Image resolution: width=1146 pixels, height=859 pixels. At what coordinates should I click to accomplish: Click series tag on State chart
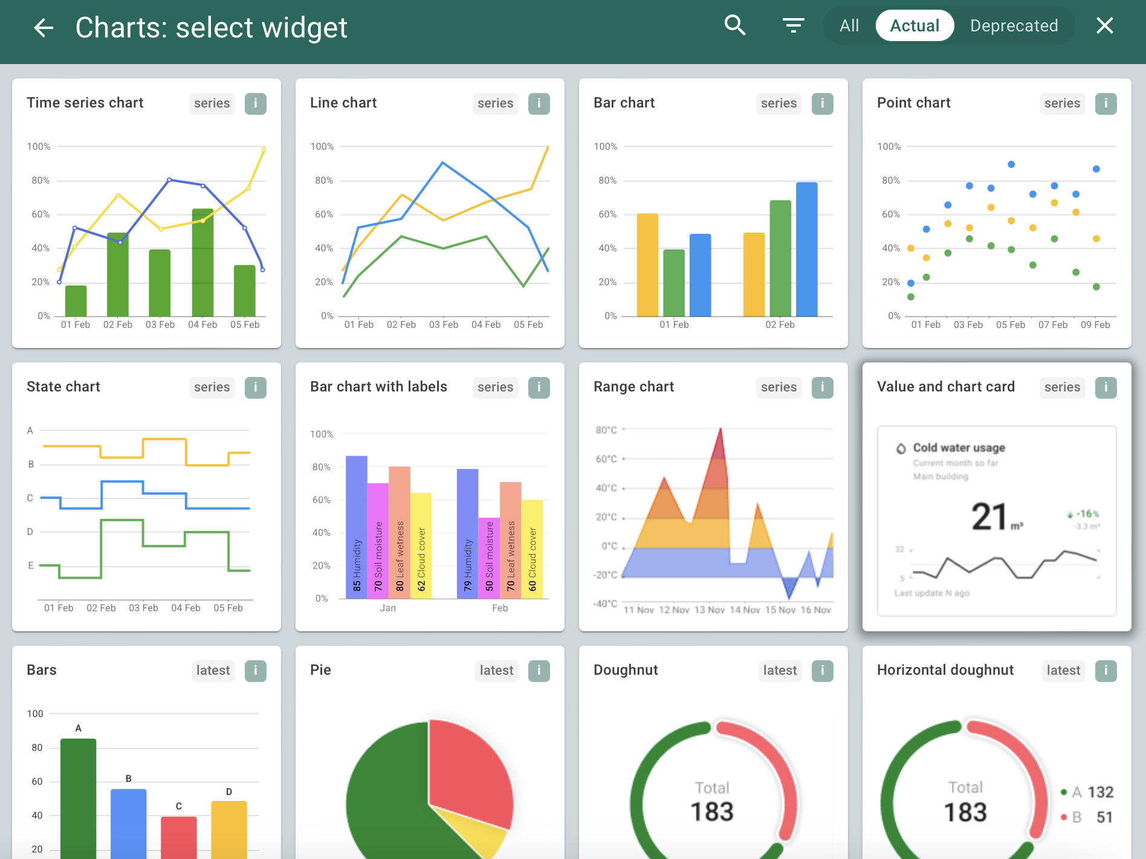pyautogui.click(x=212, y=387)
